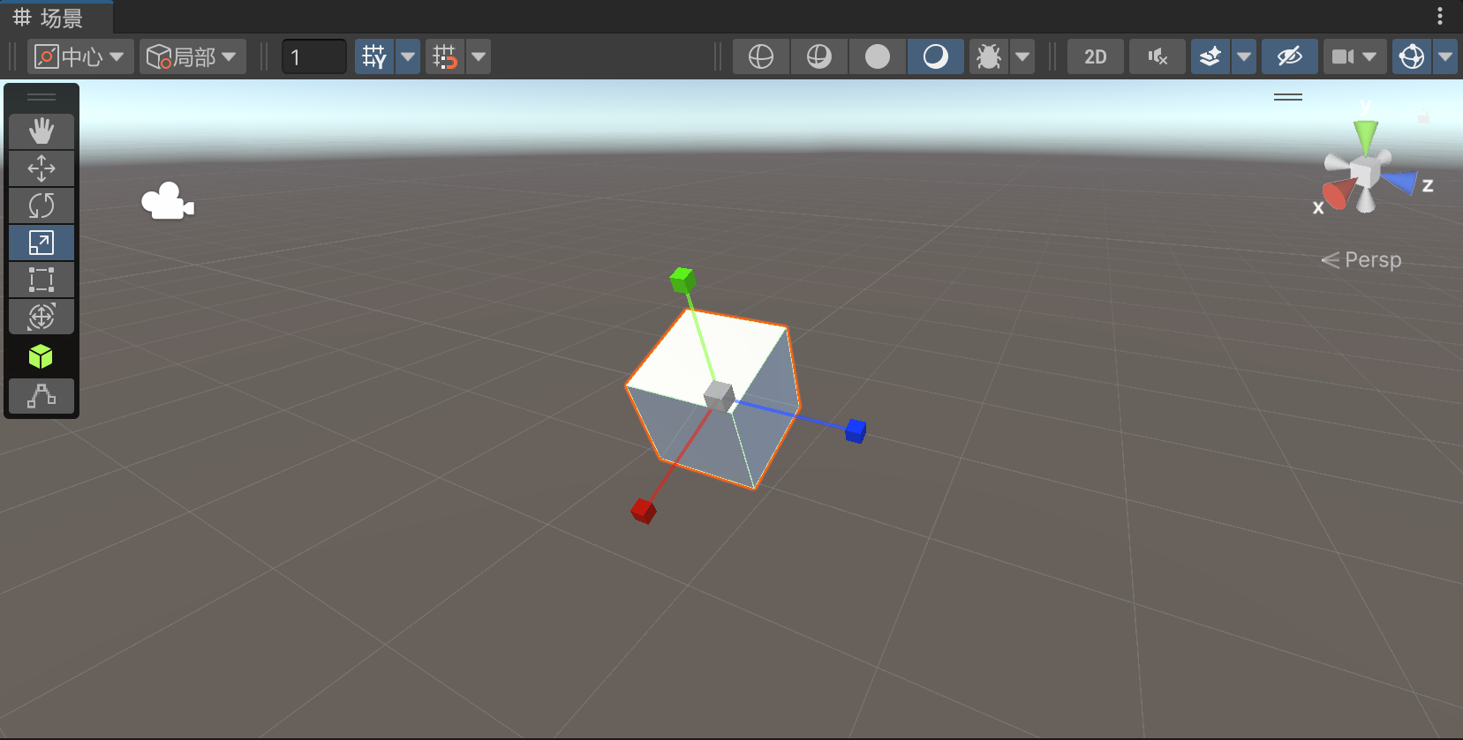The height and width of the screenshot is (740, 1463).
Task: Select the Scale tool
Action: point(41,243)
